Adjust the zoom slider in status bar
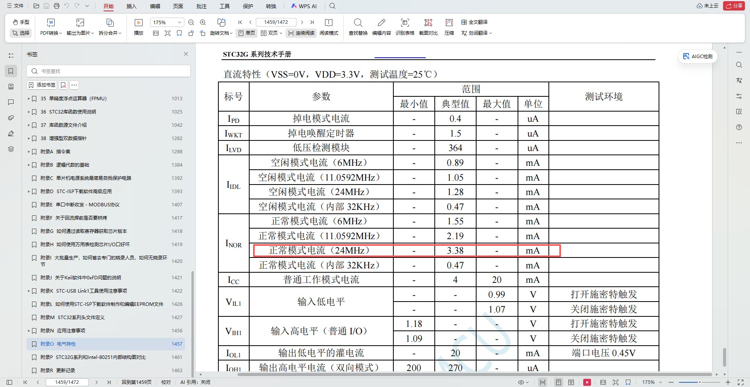 699,382
